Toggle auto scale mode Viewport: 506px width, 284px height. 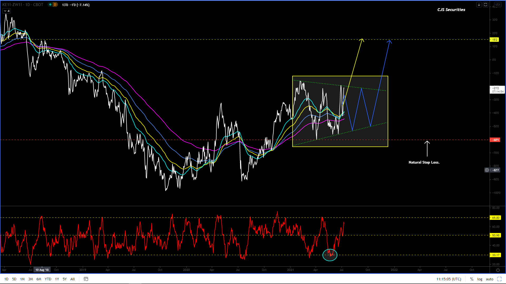(x=489, y=279)
